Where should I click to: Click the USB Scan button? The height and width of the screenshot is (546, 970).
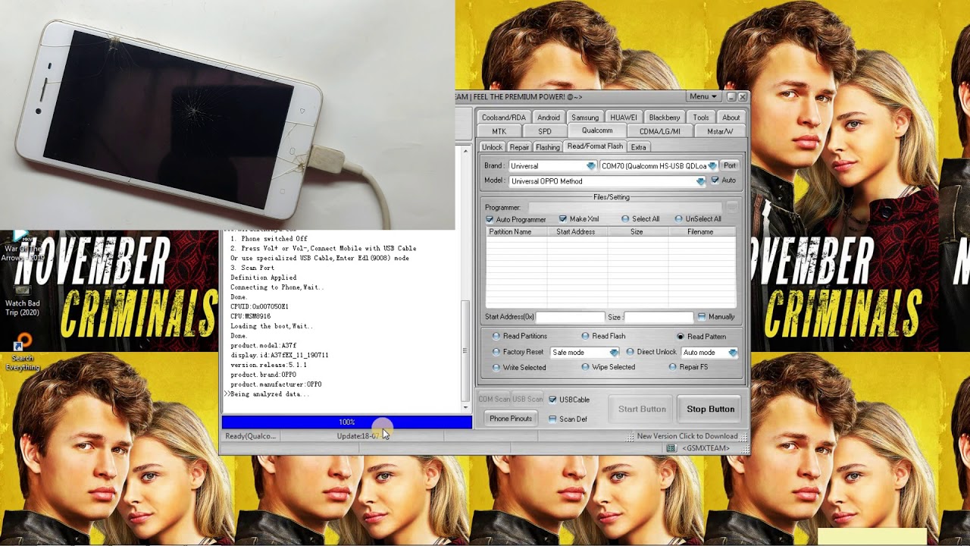(528, 399)
